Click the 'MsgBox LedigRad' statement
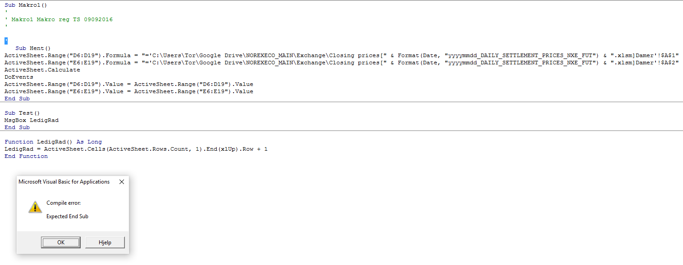 pos(32,120)
